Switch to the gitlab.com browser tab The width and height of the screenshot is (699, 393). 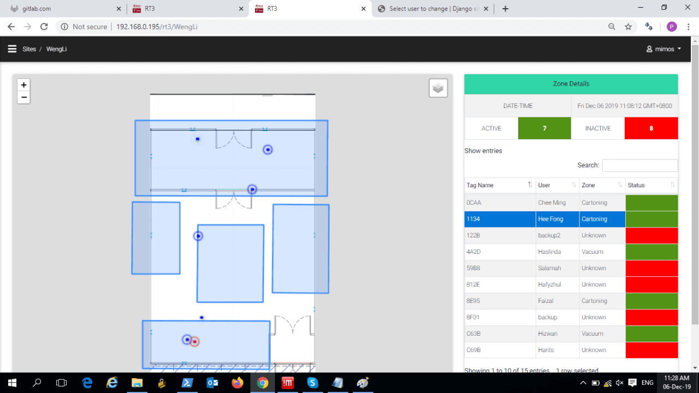pyautogui.click(x=60, y=8)
